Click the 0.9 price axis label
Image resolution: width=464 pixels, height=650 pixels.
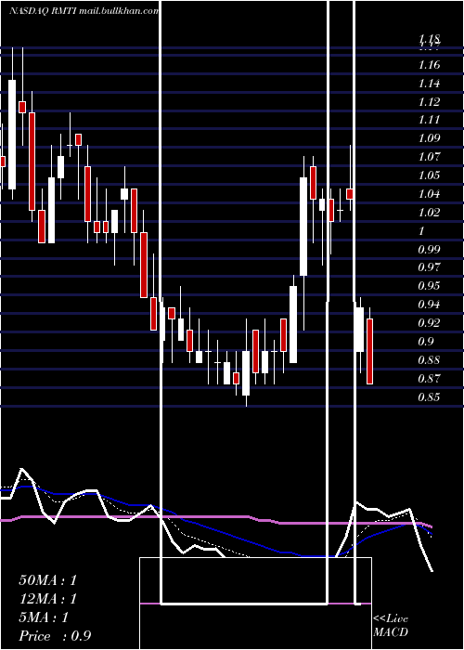tap(426, 342)
